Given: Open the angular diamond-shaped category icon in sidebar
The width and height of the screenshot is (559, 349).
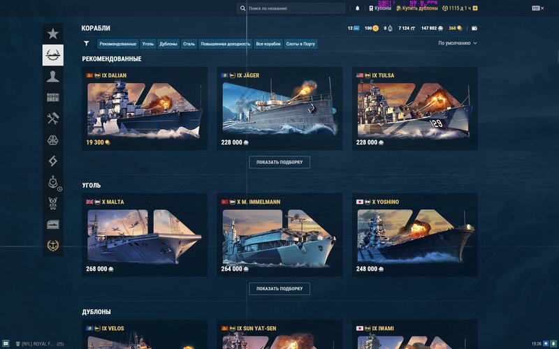Looking at the screenshot, I should [x=53, y=161].
